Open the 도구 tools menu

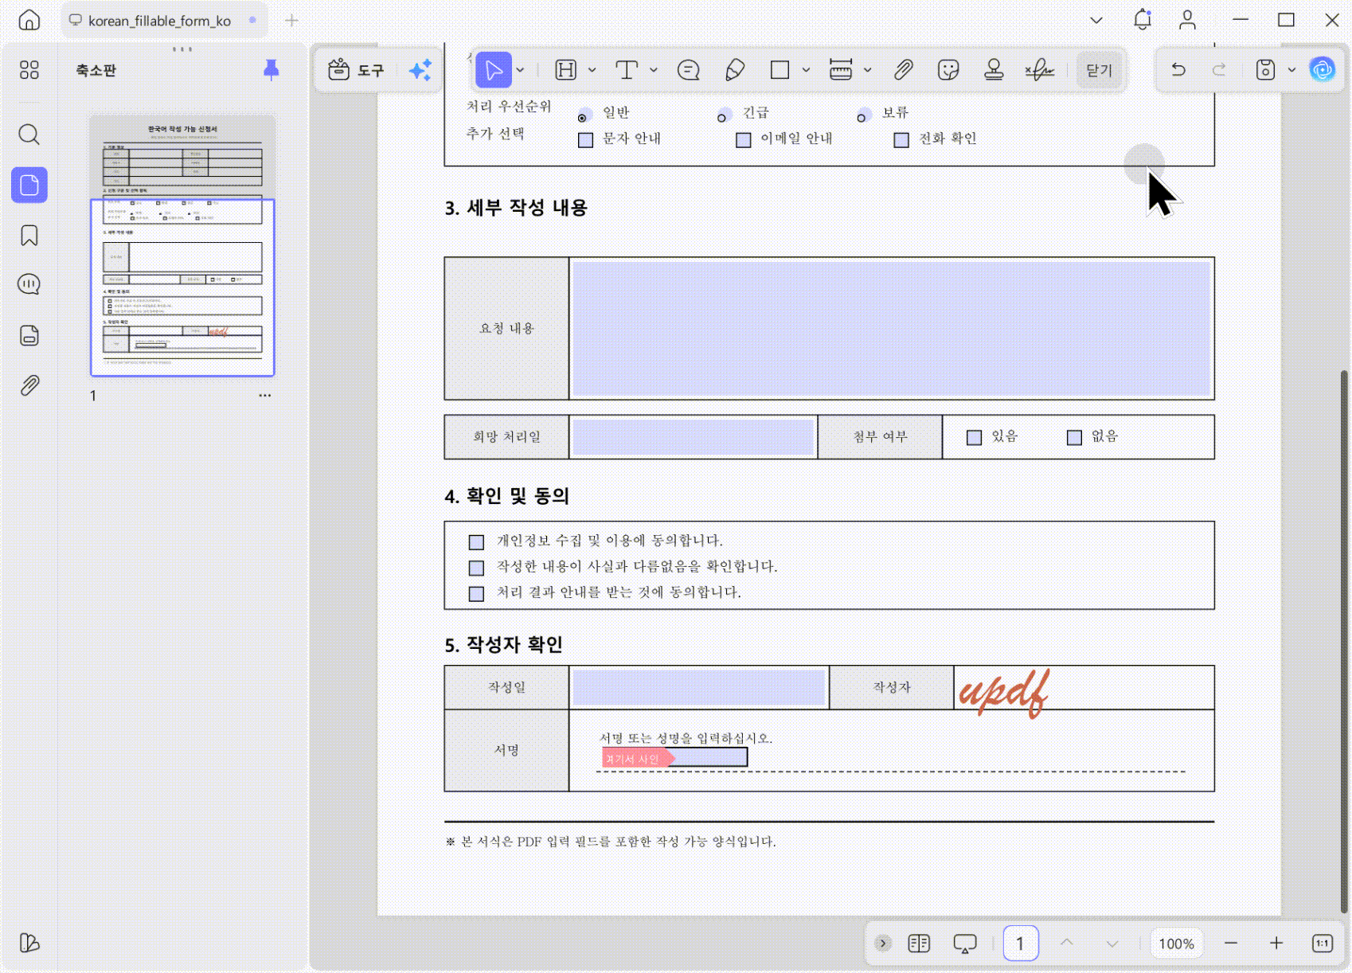pyautogui.click(x=357, y=70)
